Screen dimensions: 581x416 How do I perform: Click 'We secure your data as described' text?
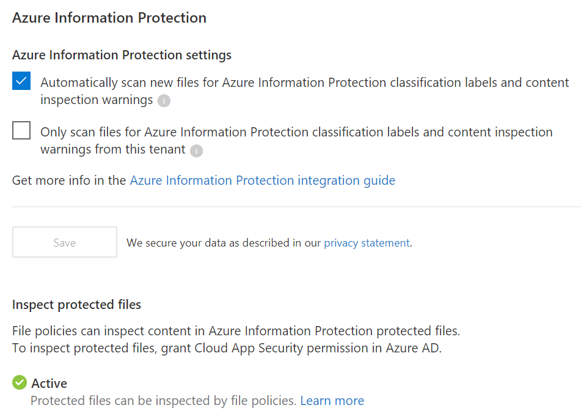[x=223, y=243]
